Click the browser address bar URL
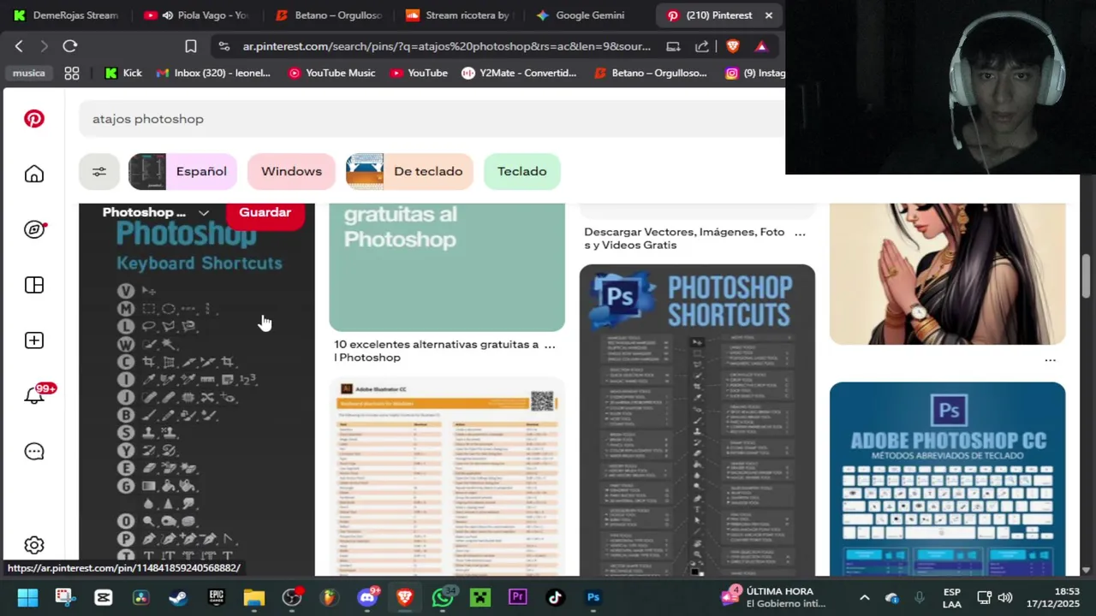Viewport: 1096px width, 616px height. pyautogui.click(x=446, y=46)
